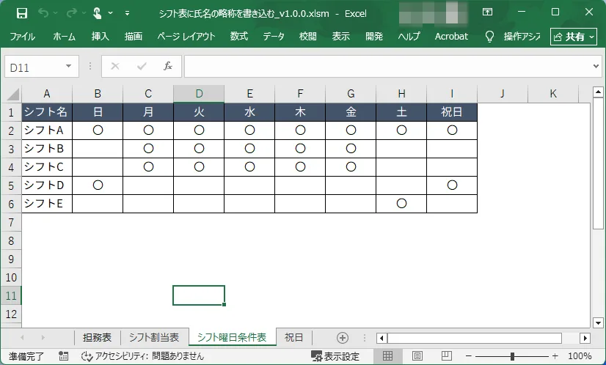Click the Insert Function fx icon
Image resolution: width=606 pixels, height=365 pixels.
pos(167,67)
